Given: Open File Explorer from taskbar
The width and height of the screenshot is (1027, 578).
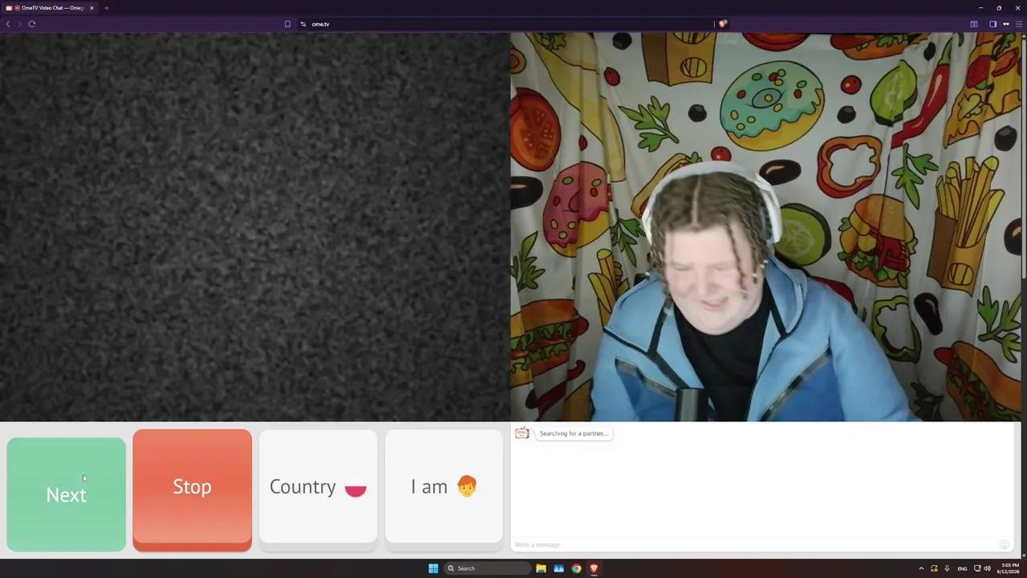Looking at the screenshot, I should pyautogui.click(x=541, y=568).
